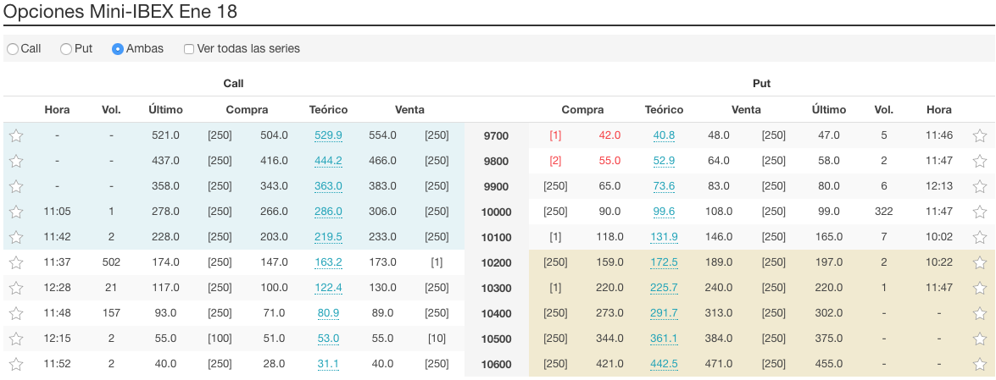Star the call option at strike 10000
This screenshot has width=996, height=380.
pyautogui.click(x=16, y=212)
